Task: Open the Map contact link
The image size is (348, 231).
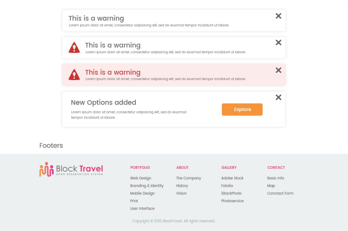Action: (x=271, y=186)
